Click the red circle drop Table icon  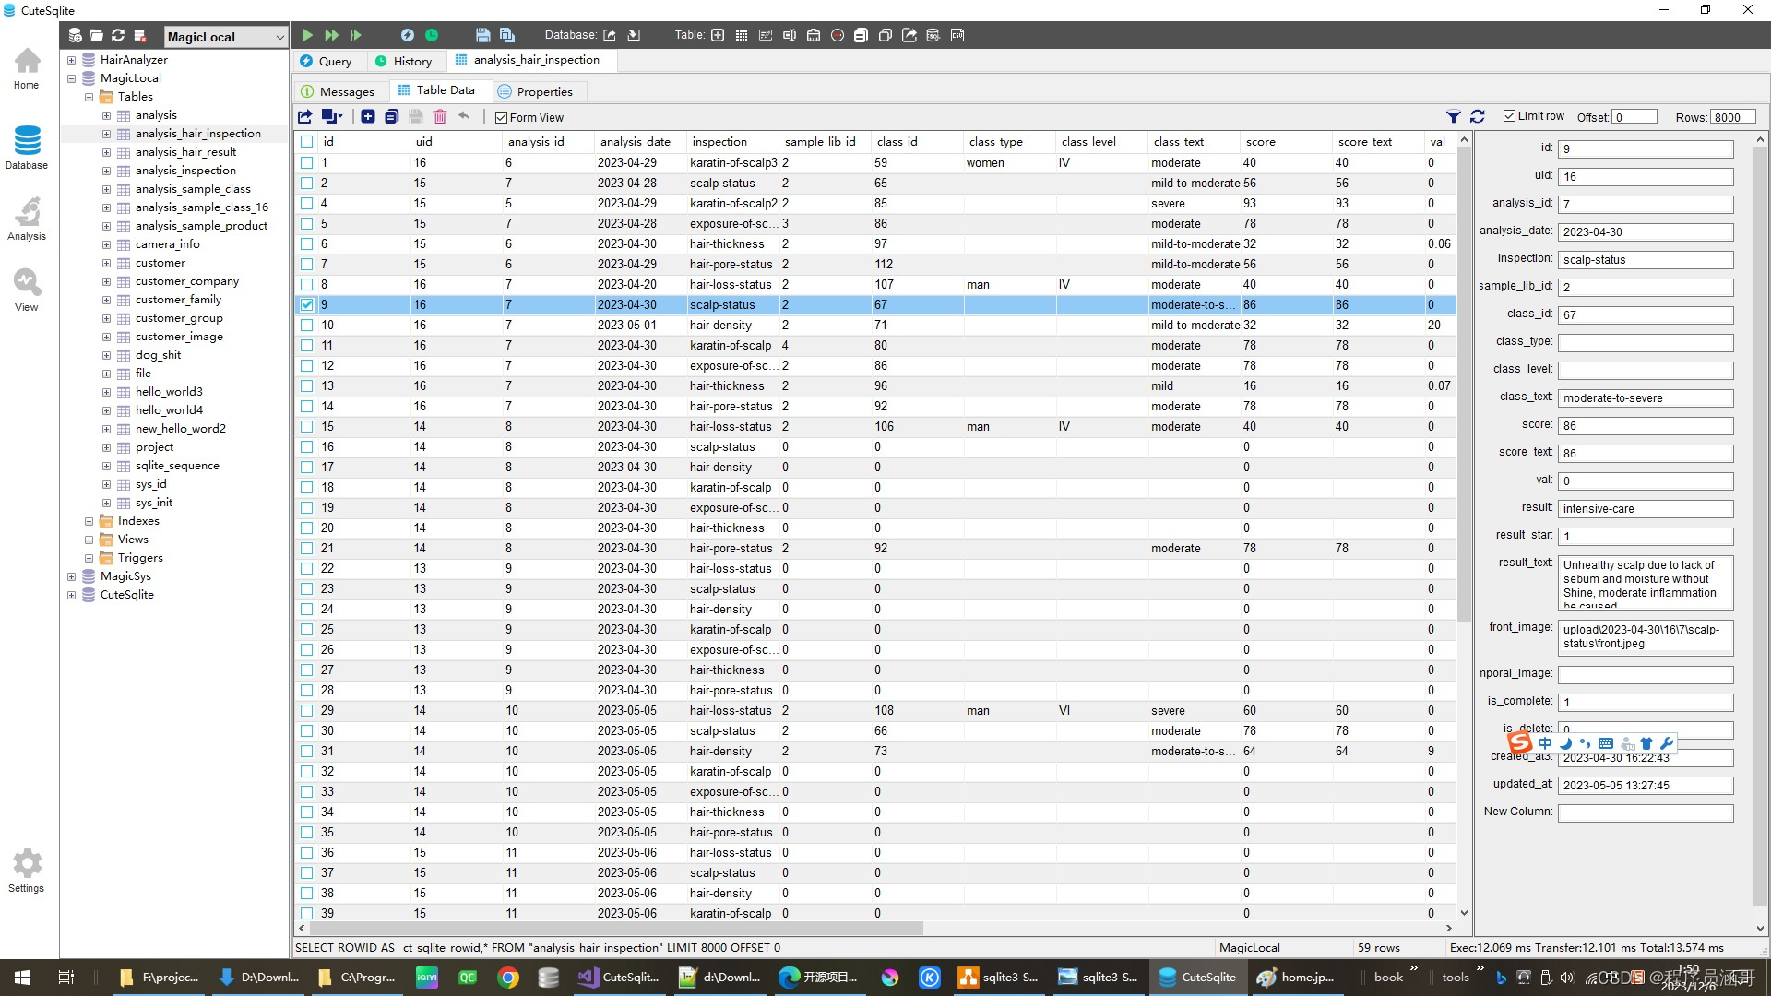click(838, 35)
